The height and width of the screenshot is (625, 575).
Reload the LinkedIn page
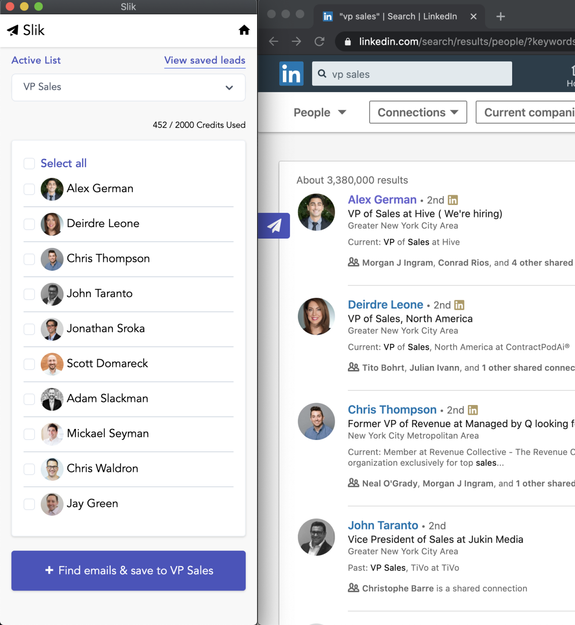click(x=320, y=42)
